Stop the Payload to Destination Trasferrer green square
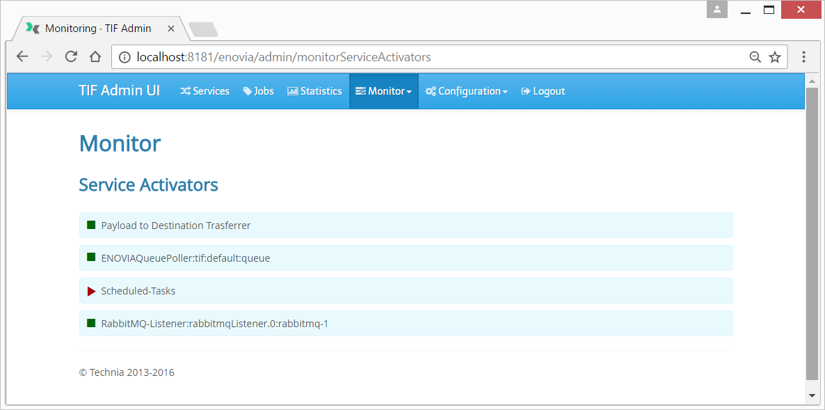 (91, 225)
